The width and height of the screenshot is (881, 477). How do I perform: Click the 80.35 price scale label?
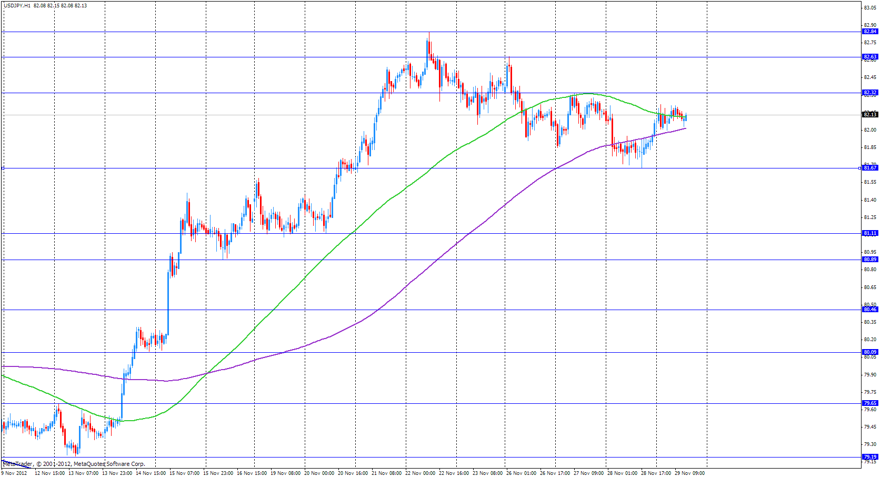pos(870,322)
